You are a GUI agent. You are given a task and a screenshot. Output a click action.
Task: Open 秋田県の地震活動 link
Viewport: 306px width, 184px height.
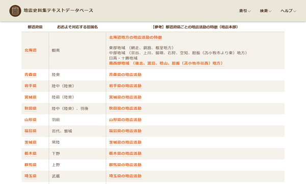click(x=125, y=108)
